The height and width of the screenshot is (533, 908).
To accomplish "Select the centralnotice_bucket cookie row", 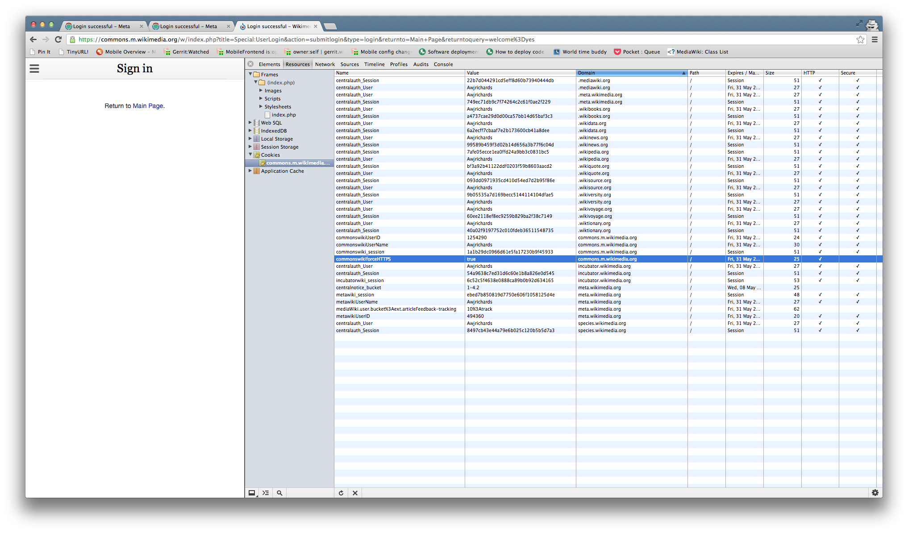I will click(608, 287).
